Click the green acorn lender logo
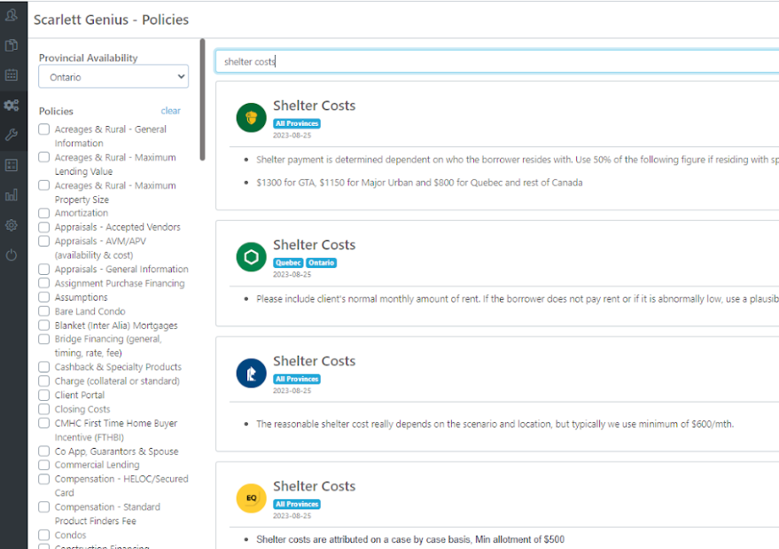 click(252, 118)
